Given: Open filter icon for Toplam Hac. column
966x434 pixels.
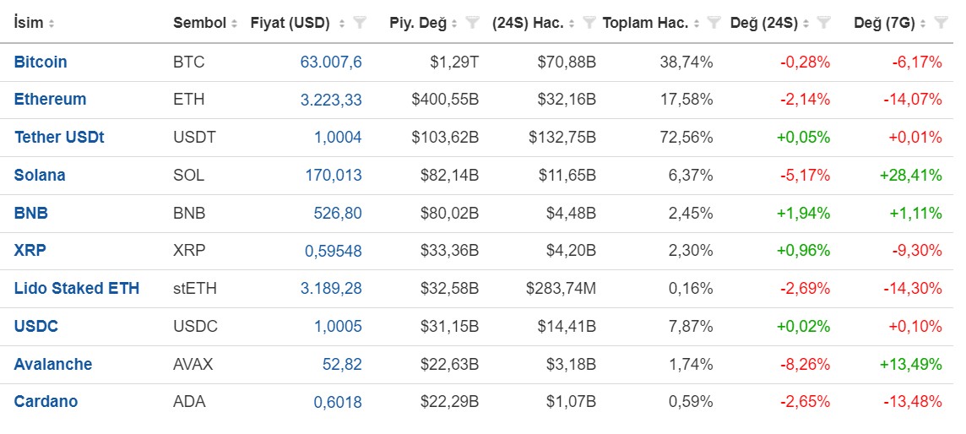Looking at the screenshot, I should point(714,24).
